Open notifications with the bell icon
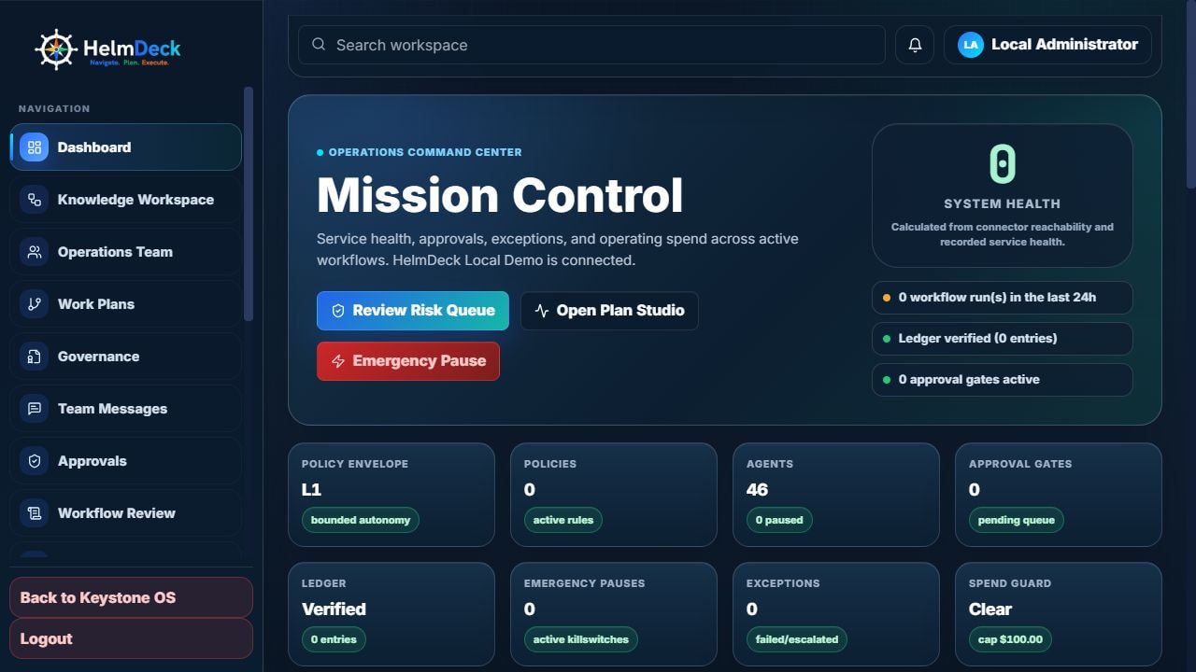This screenshot has height=672, width=1196. tap(915, 45)
